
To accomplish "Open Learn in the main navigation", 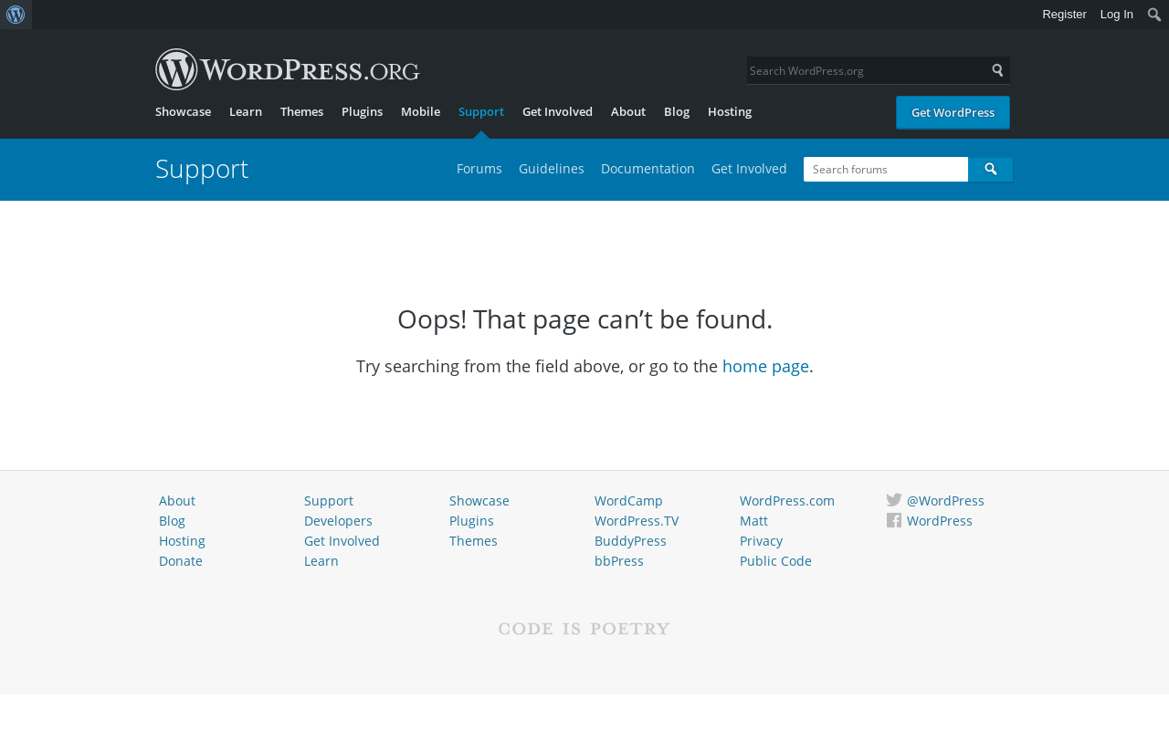I will tap(246, 111).
